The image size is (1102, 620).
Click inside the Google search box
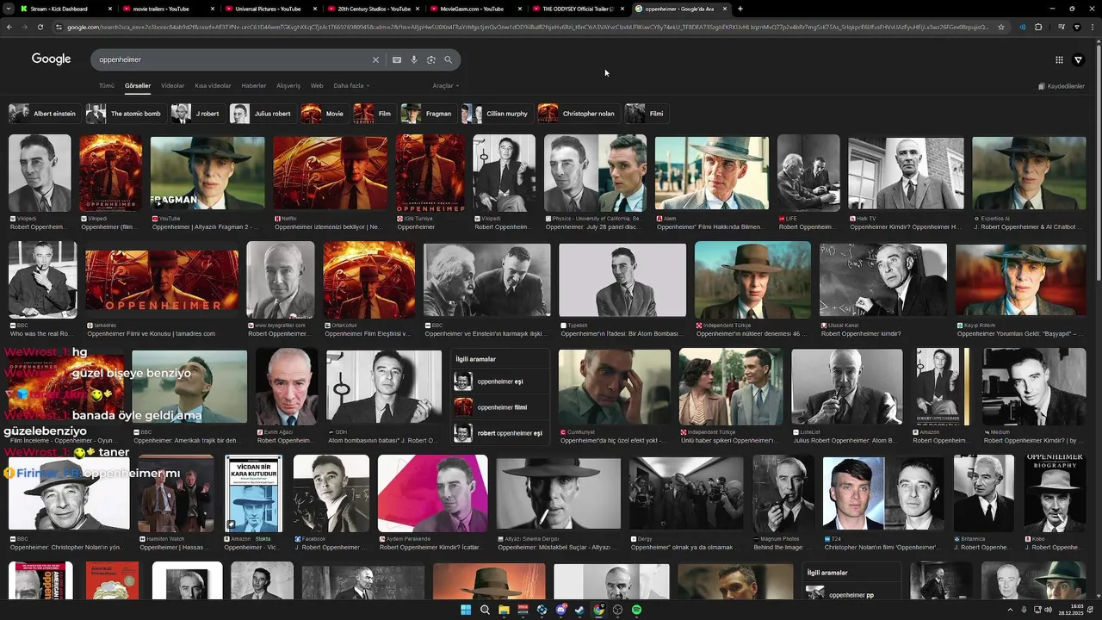[x=232, y=59]
